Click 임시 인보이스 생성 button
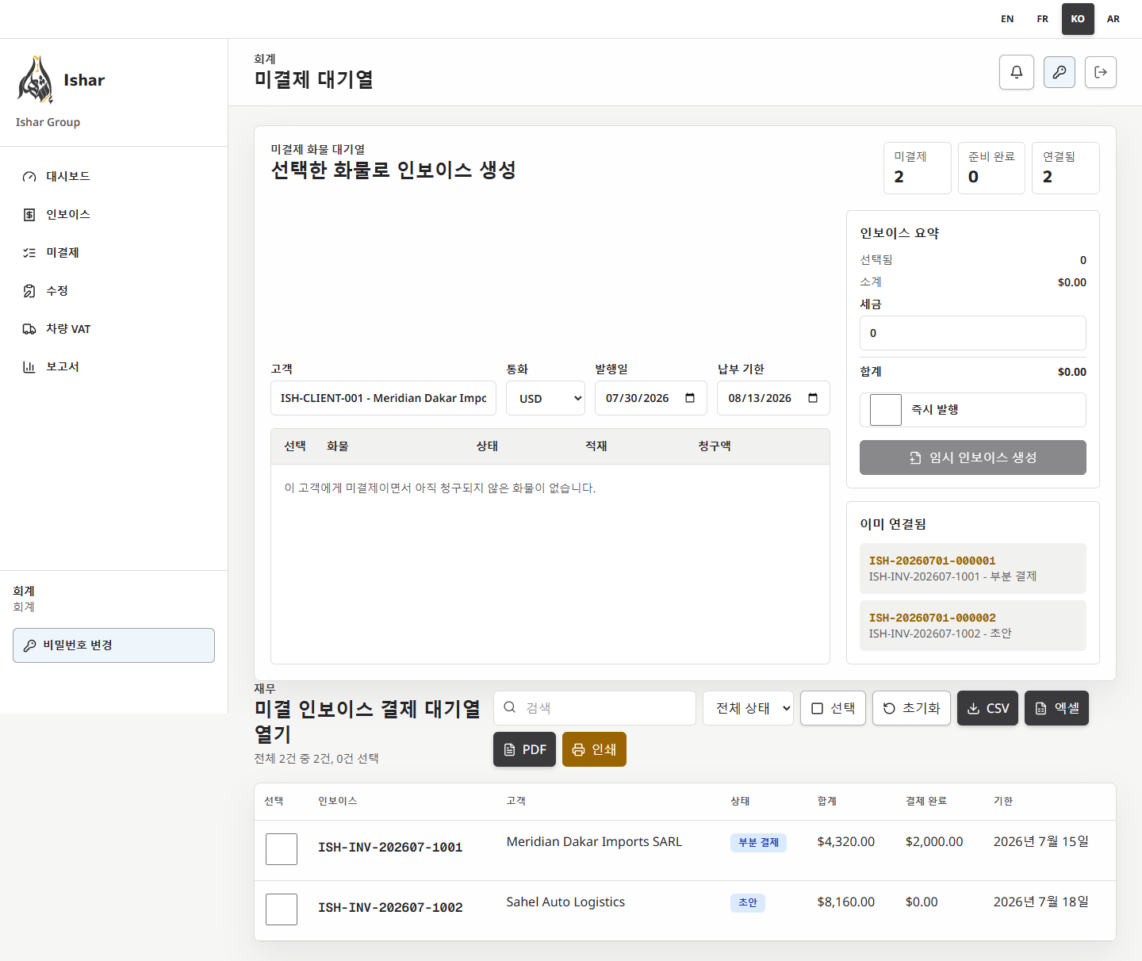1142x961 pixels. (973, 458)
